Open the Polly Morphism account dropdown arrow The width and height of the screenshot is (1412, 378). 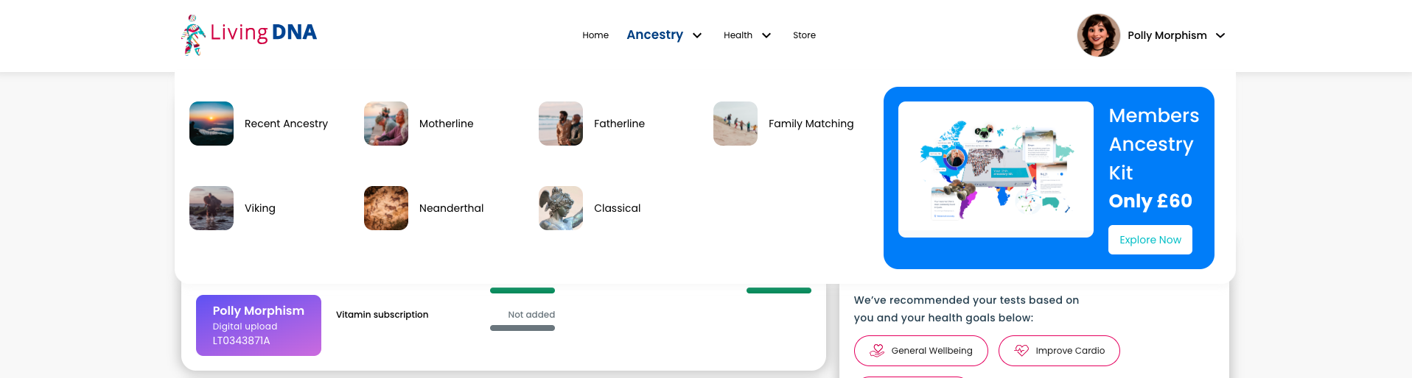click(x=1220, y=35)
